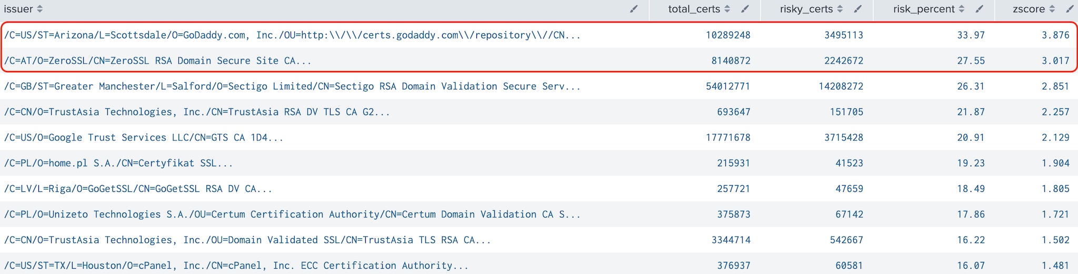Sort by risky_certs using its sort arrows

pos(840,9)
